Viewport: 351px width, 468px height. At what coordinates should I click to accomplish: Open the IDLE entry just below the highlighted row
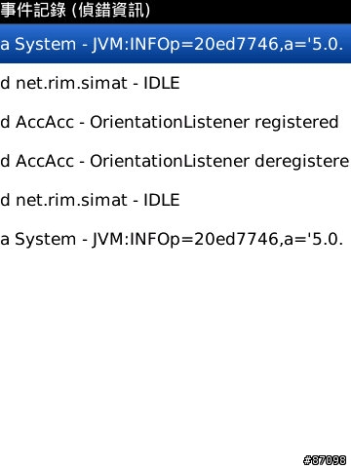175,83
